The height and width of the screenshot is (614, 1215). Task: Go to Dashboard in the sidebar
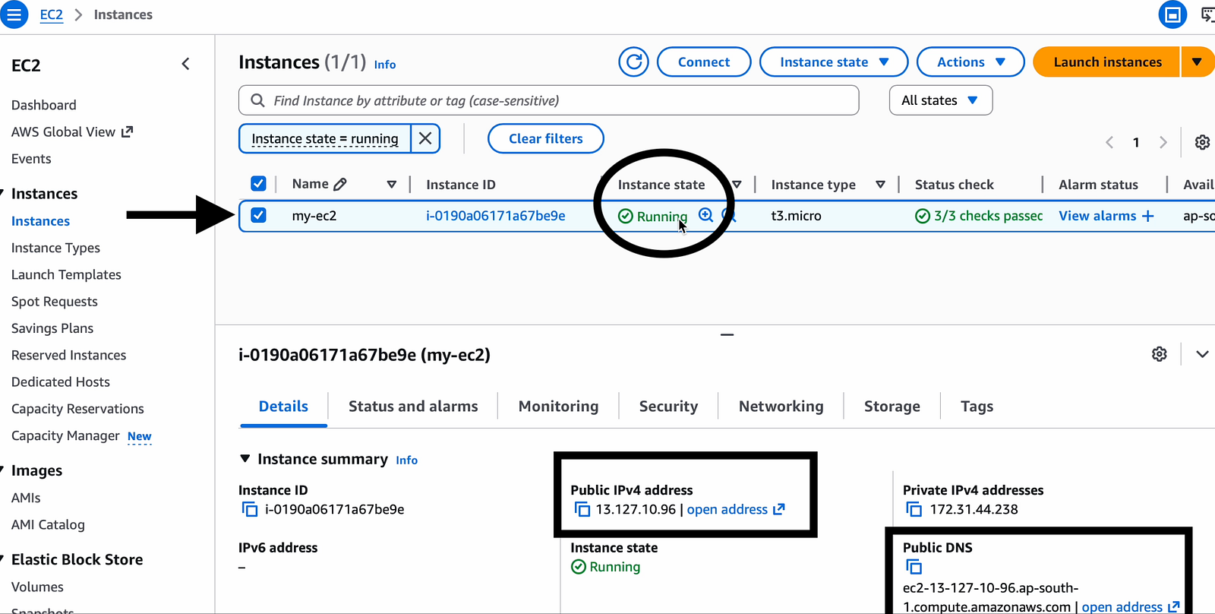click(44, 105)
